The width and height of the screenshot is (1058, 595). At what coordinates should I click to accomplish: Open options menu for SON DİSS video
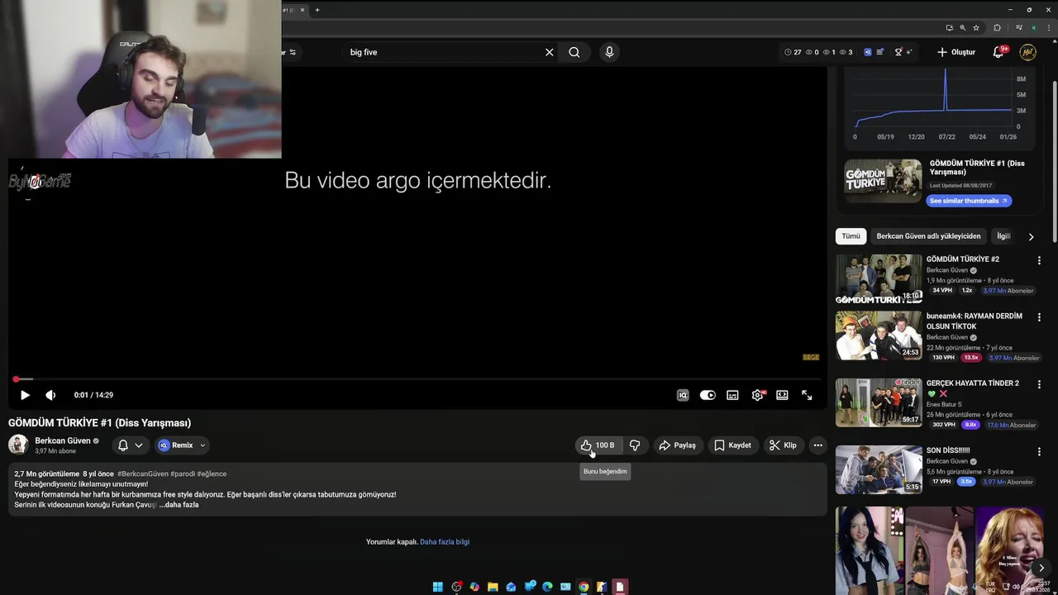point(1039,452)
